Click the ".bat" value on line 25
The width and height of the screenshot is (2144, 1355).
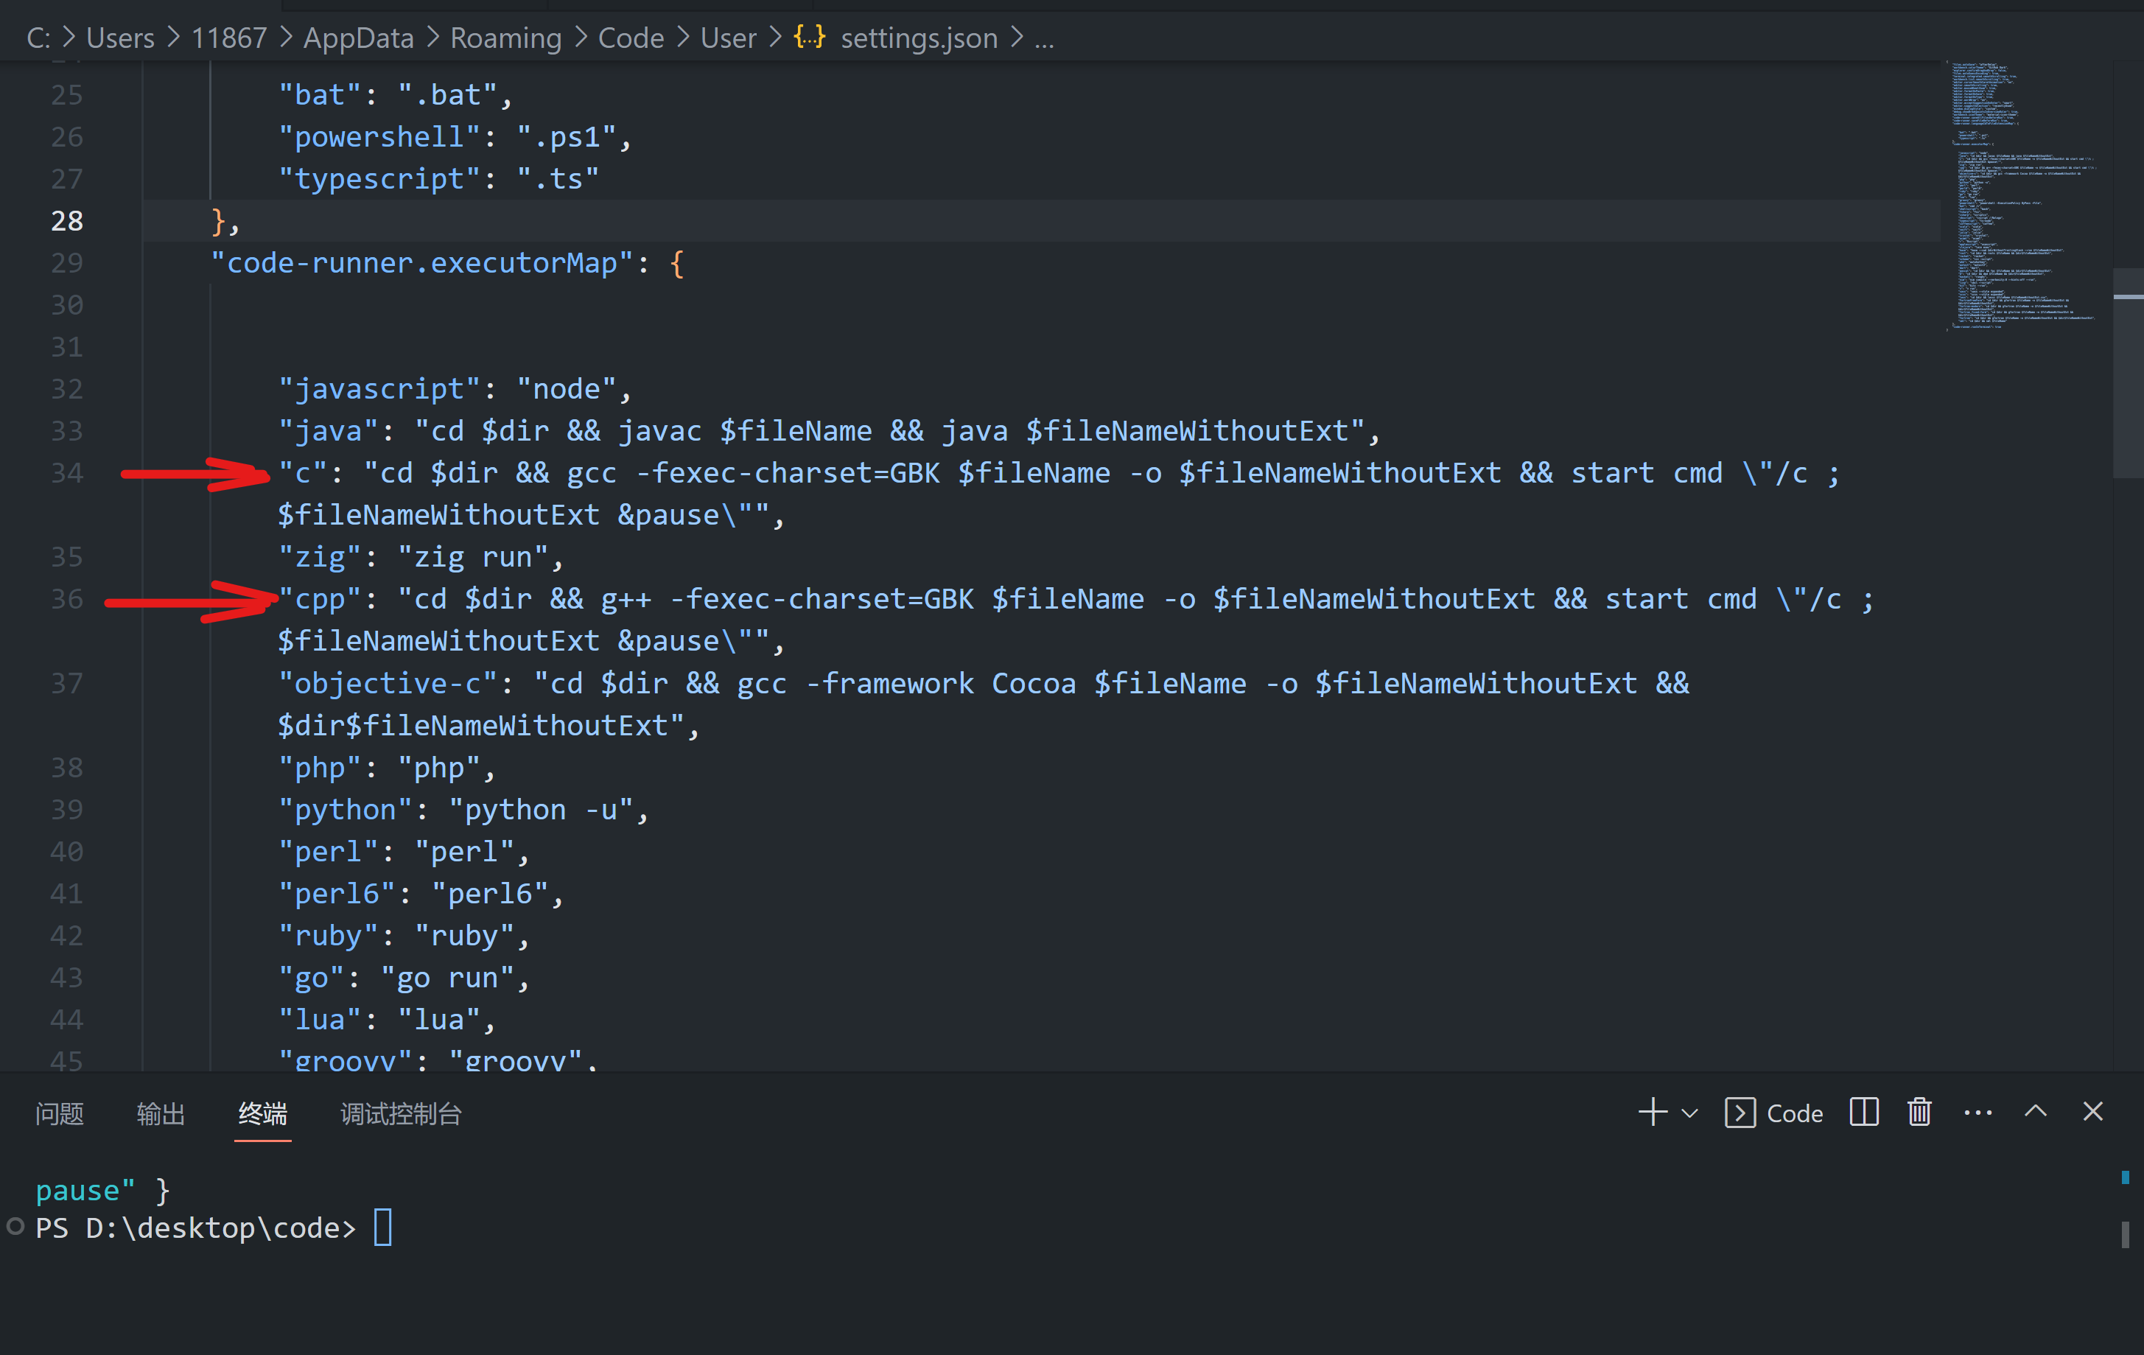pos(447,95)
